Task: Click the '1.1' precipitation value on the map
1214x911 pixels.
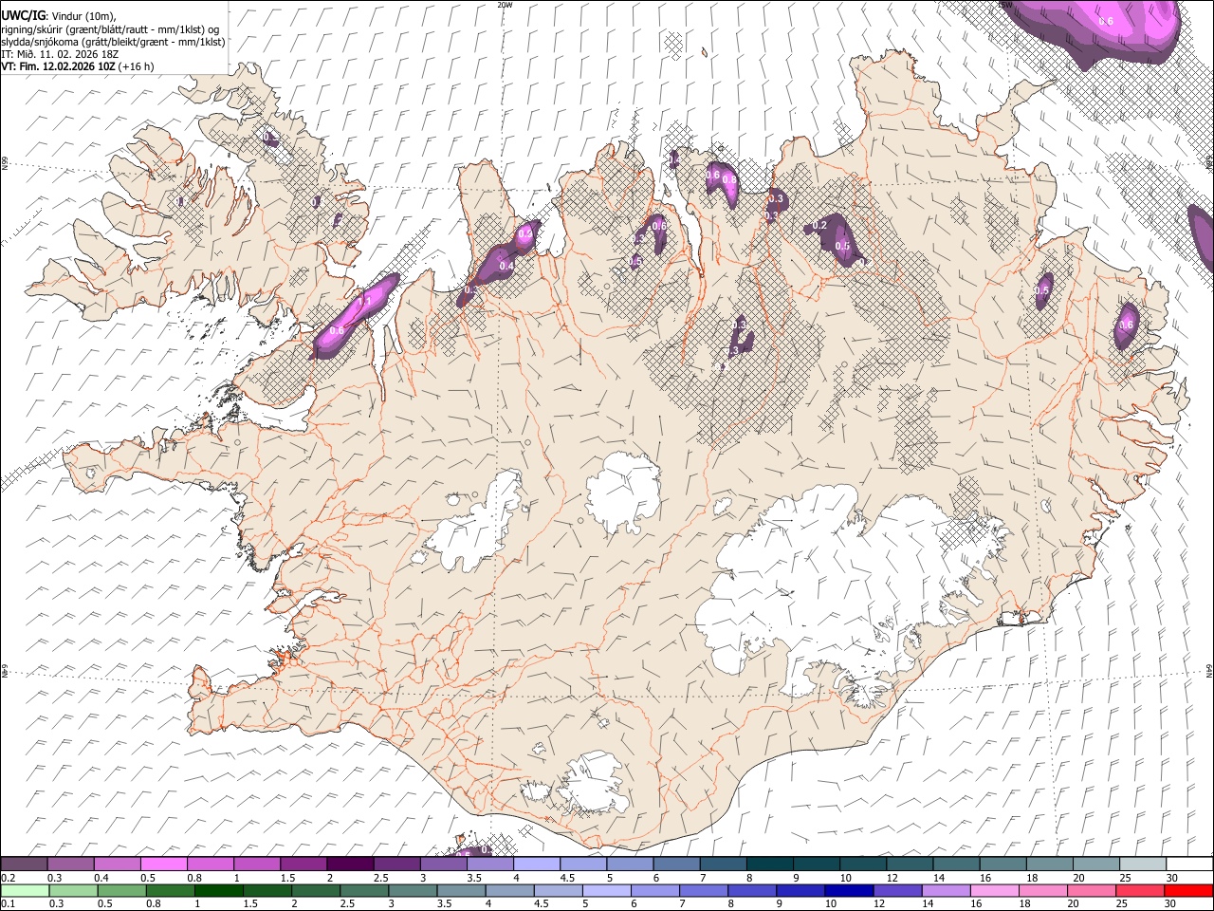Action: (x=362, y=301)
